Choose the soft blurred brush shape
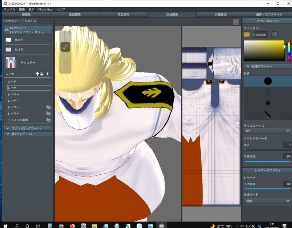The width and height of the screenshot is (292, 228). [268, 103]
